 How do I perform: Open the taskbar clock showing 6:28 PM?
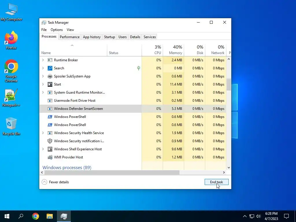[271, 216]
